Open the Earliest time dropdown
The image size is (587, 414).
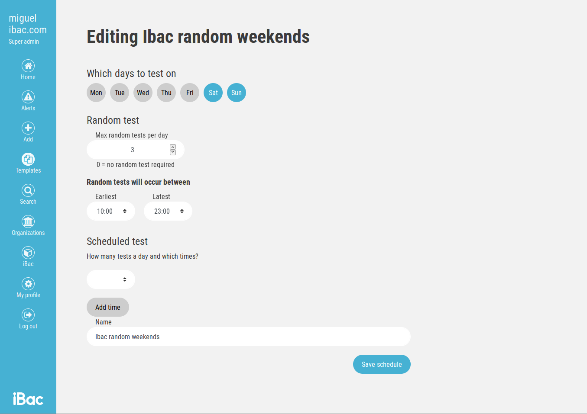pyautogui.click(x=111, y=211)
